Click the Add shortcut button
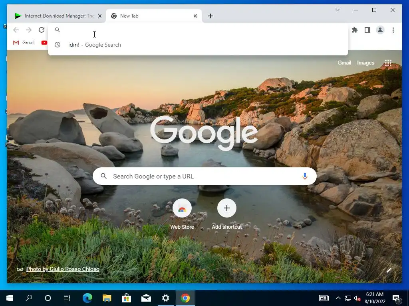409x306 pixels. [227, 214]
